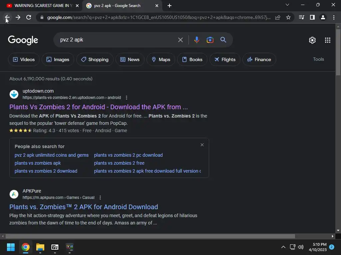
Task: Open a new browser tab
Action: (170, 6)
